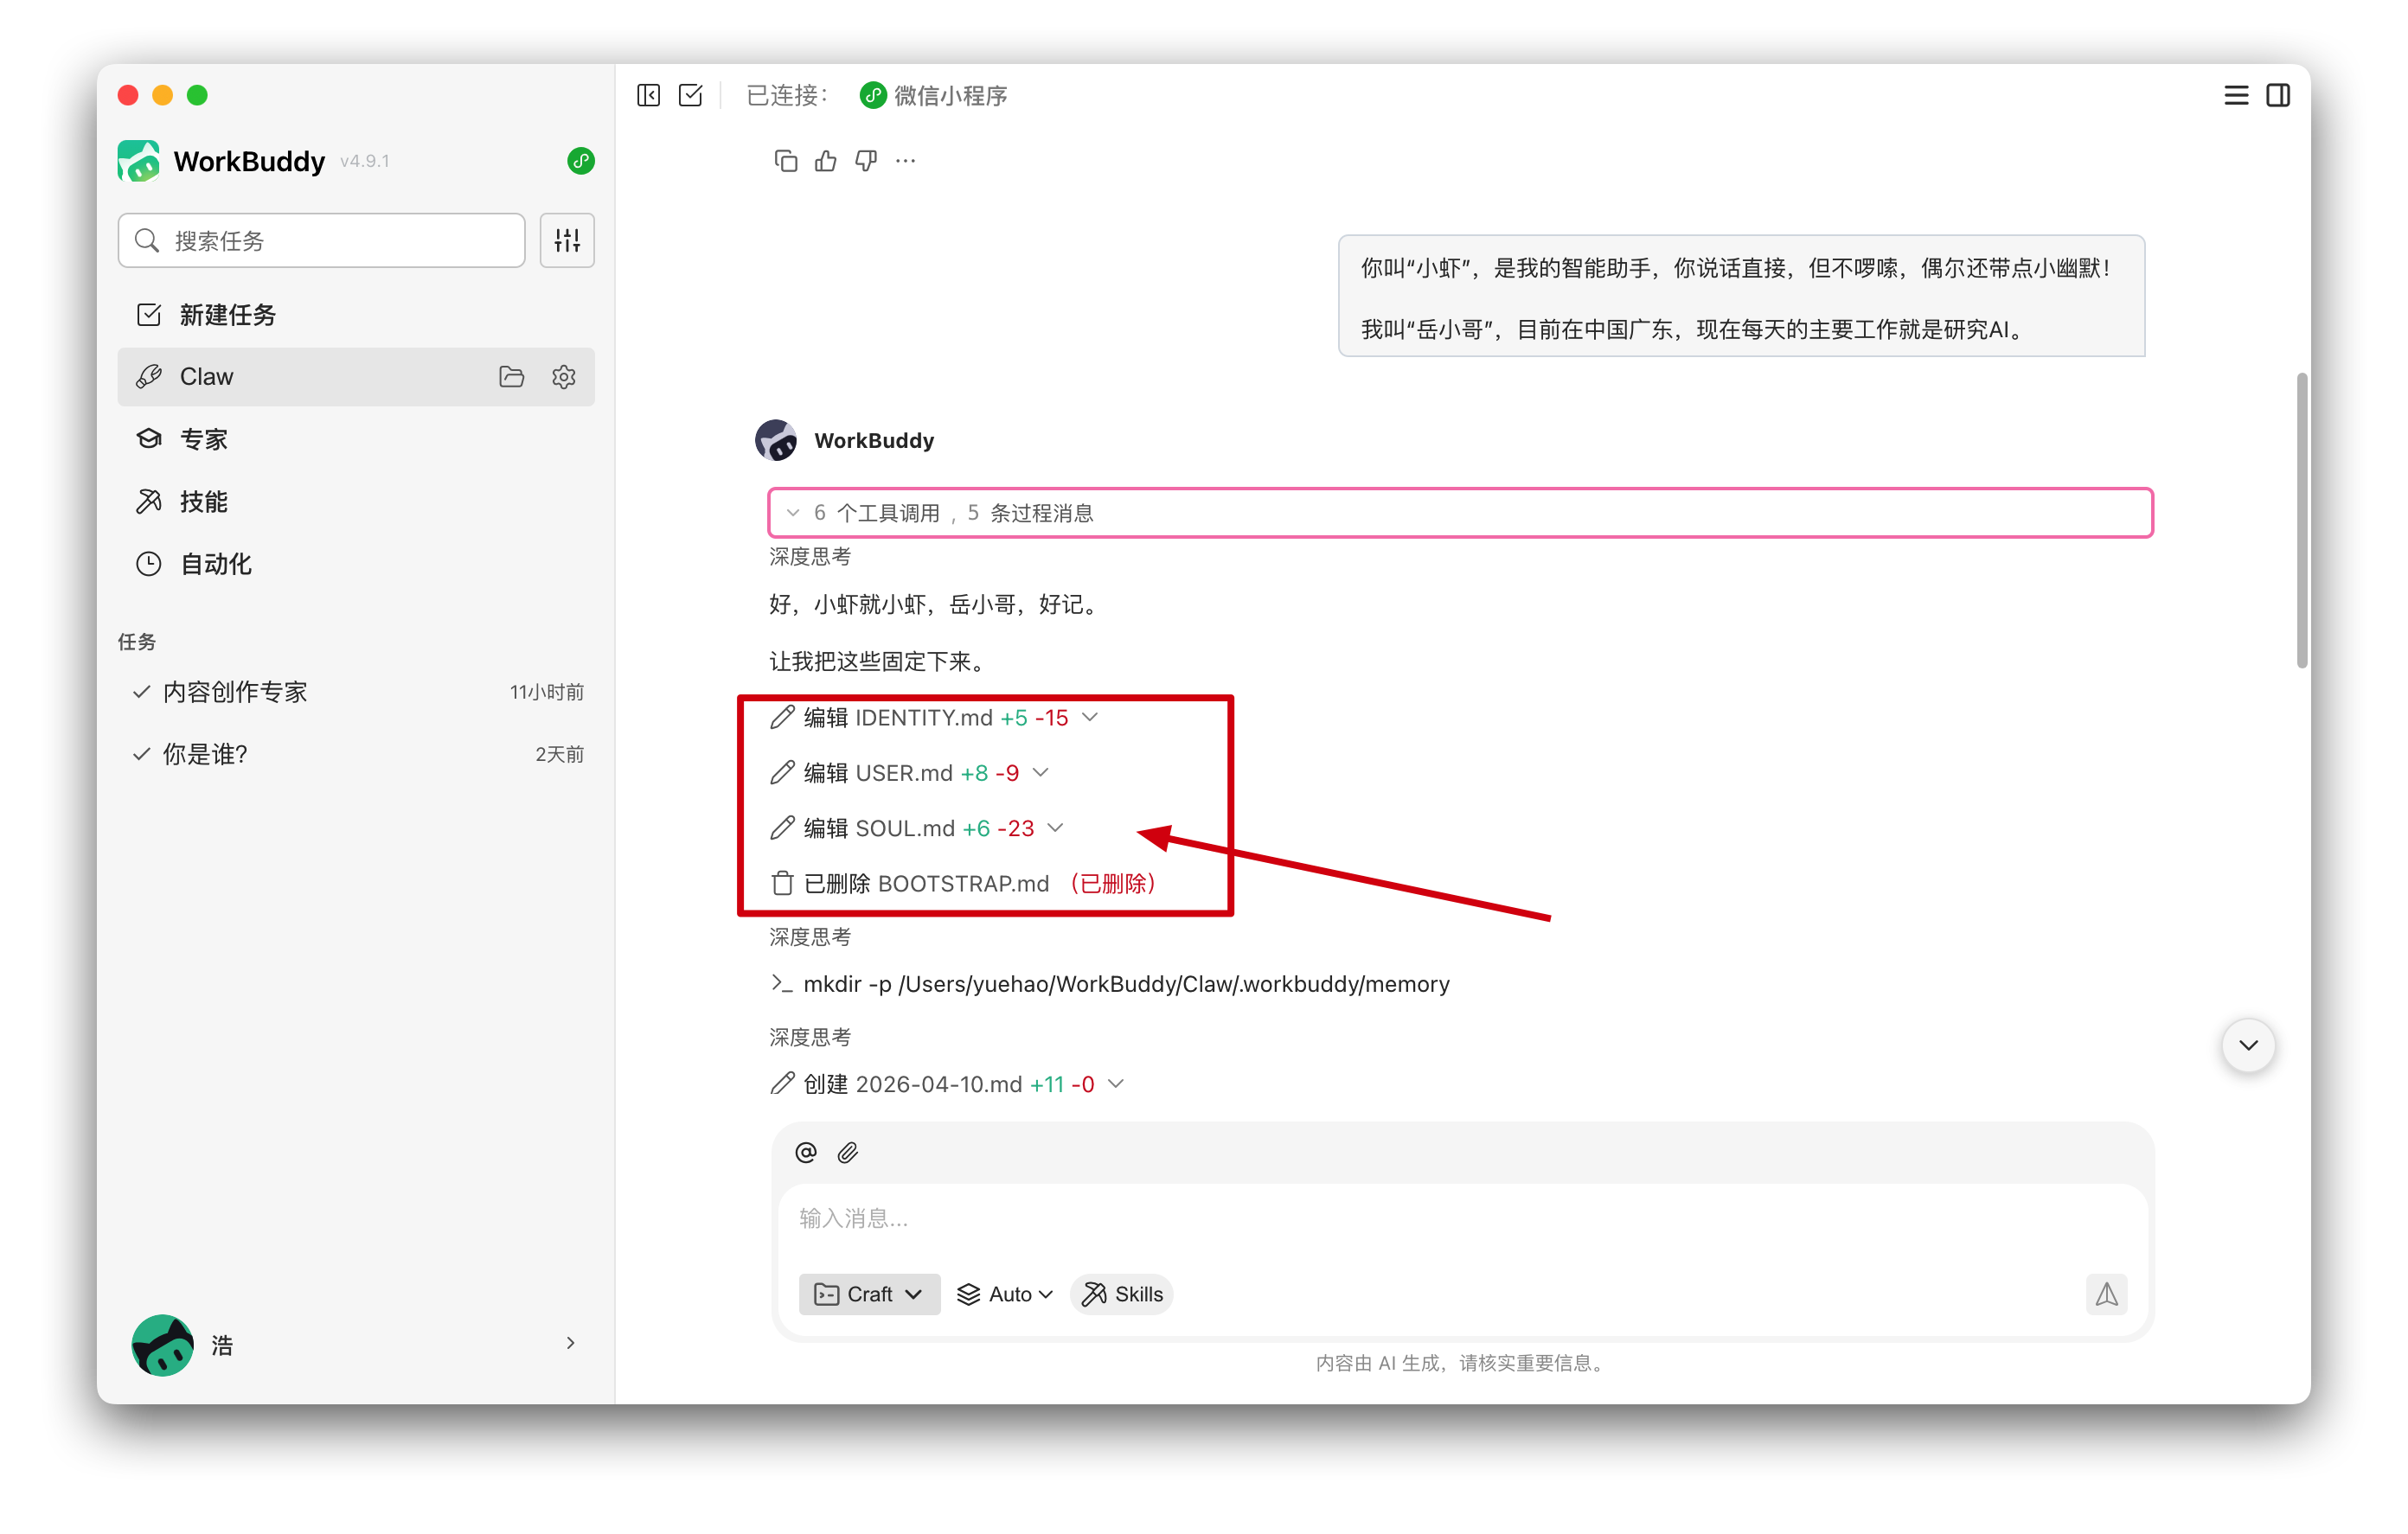The image size is (2408, 1534).
Task: Open the Auto model dropdown
Action: (x=1005, y=1295)
